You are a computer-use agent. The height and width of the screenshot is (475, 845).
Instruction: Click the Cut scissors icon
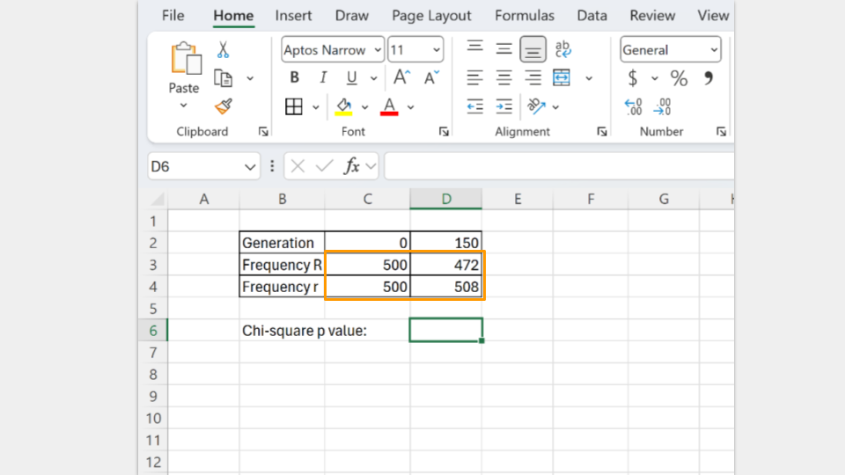(223, 50)
